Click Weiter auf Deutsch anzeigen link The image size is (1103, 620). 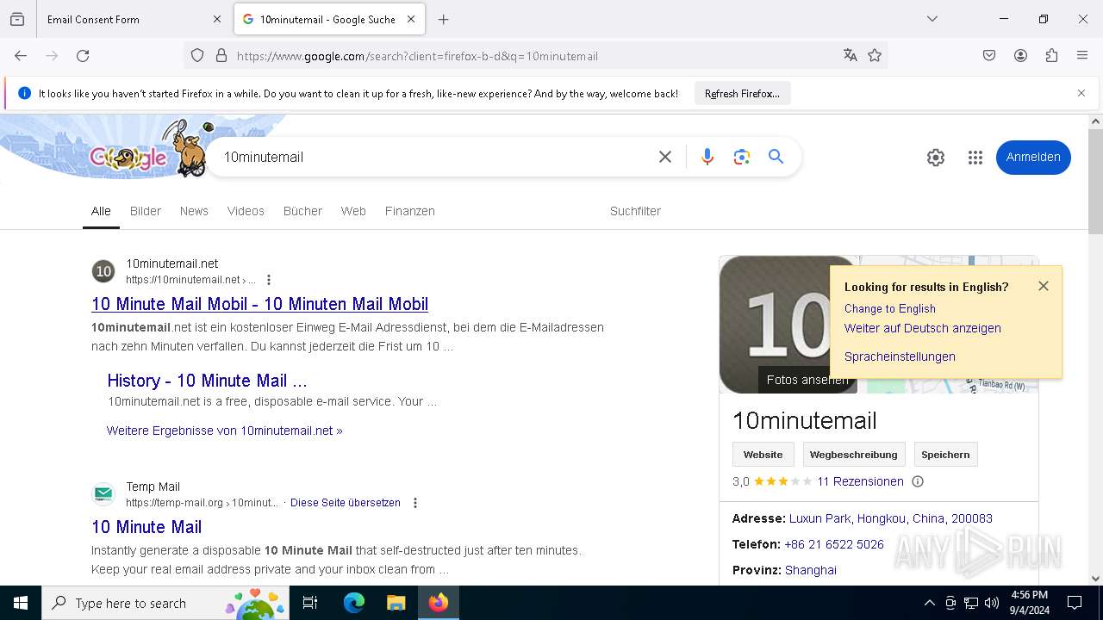coord(923,328)
